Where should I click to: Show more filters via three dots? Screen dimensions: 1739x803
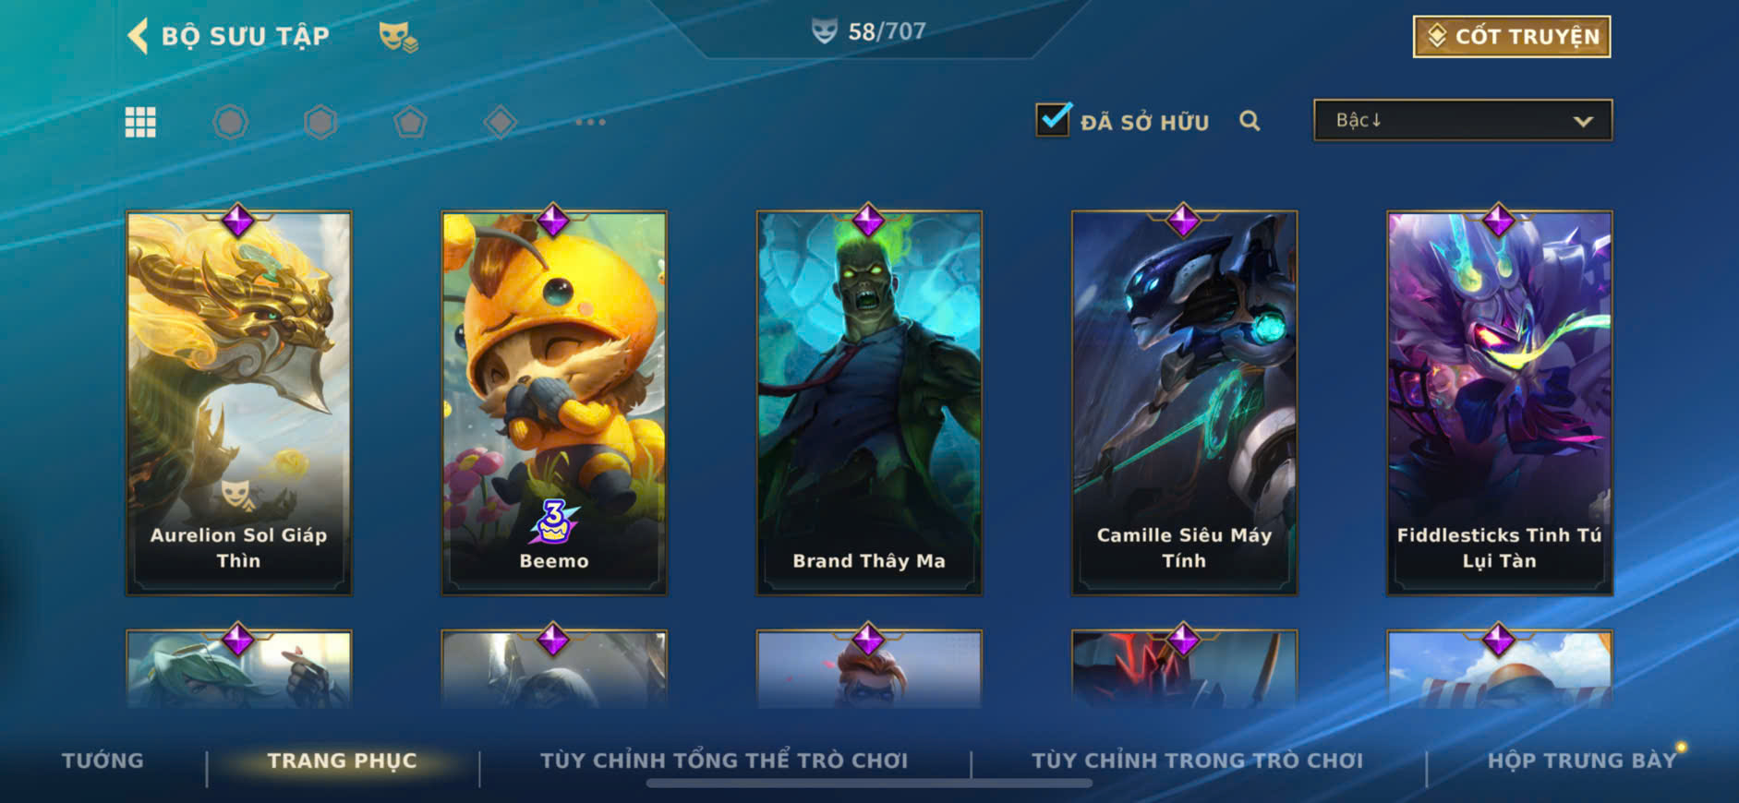tap(590, 122)
